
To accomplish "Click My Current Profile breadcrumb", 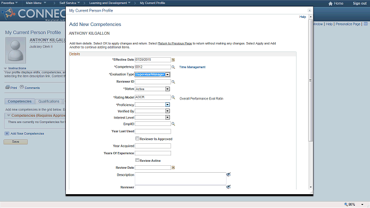I will click(x=152, y=3).
